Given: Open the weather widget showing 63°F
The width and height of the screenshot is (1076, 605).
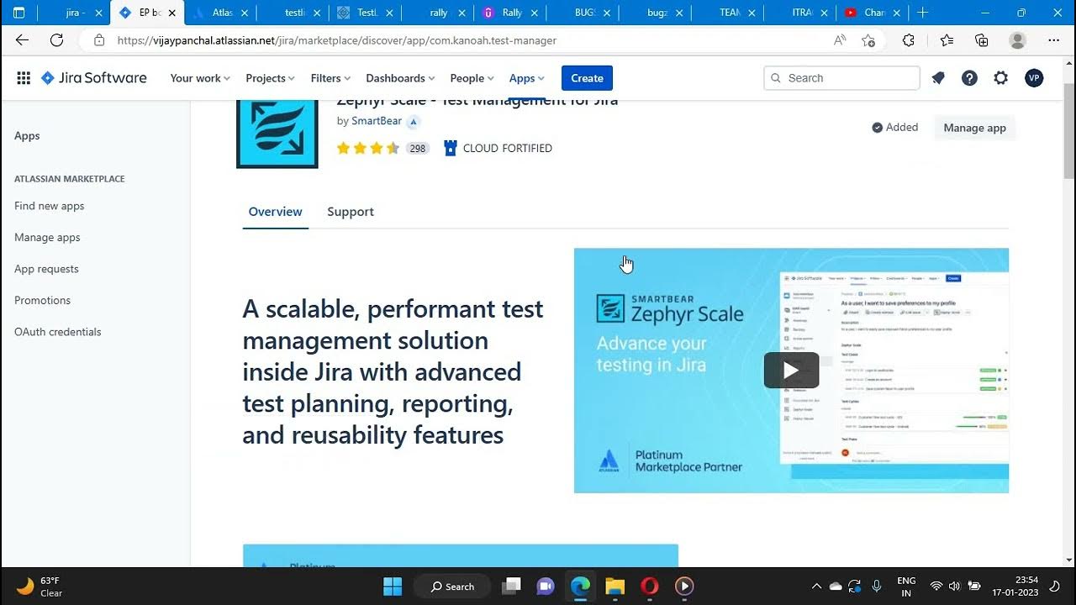Looking at the screenshot, I should point(40,586).
